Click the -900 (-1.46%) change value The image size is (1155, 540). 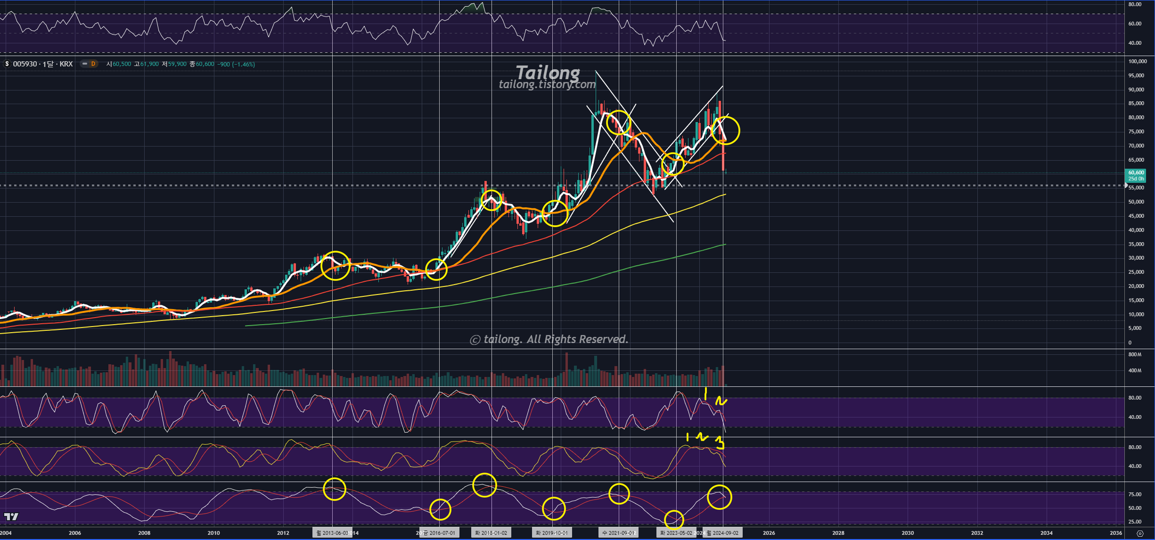tap(236, 64)
